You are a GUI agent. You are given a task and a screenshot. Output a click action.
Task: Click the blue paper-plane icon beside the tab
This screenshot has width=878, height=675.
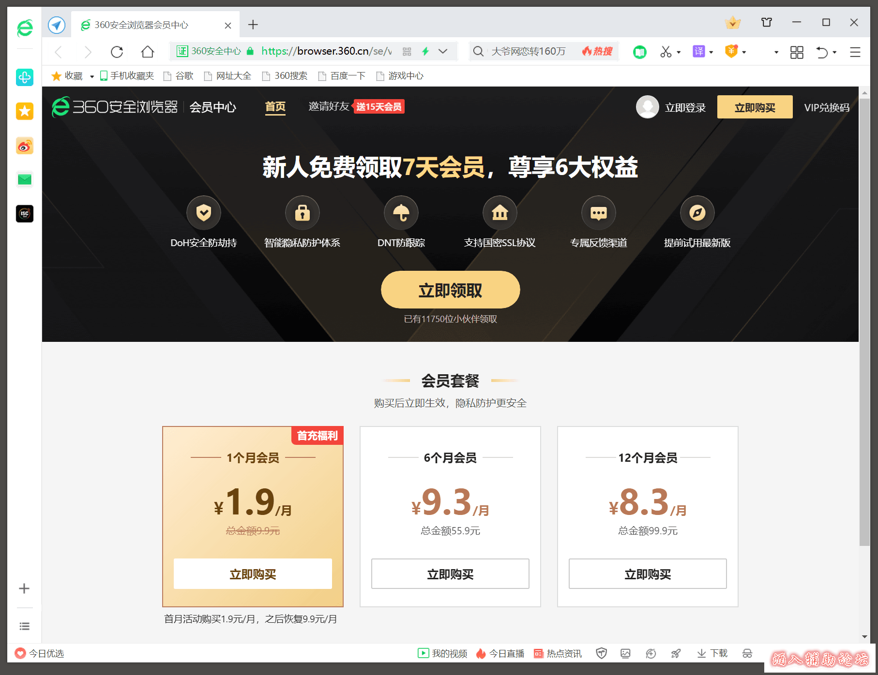pos(57,25)
